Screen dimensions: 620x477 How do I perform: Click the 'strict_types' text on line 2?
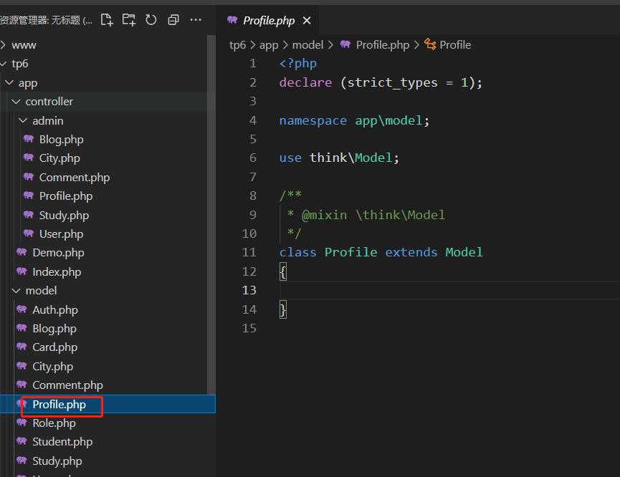[392, 82]
